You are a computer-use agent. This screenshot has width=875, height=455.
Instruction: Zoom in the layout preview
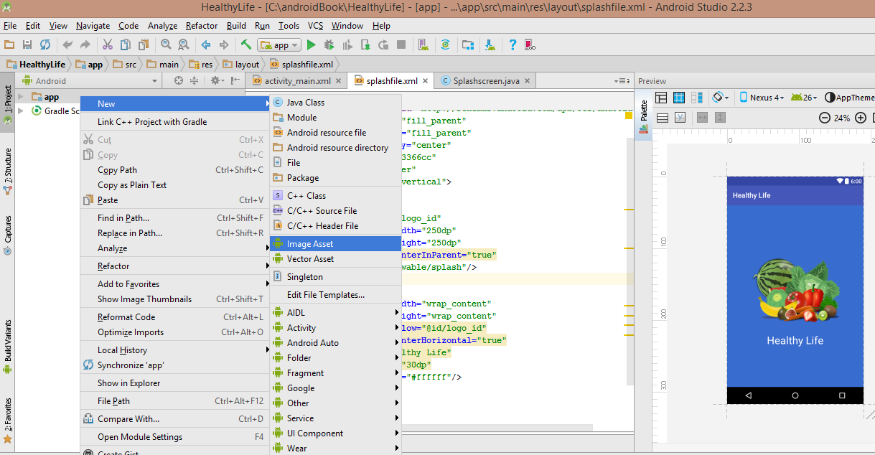click(859, 118)
